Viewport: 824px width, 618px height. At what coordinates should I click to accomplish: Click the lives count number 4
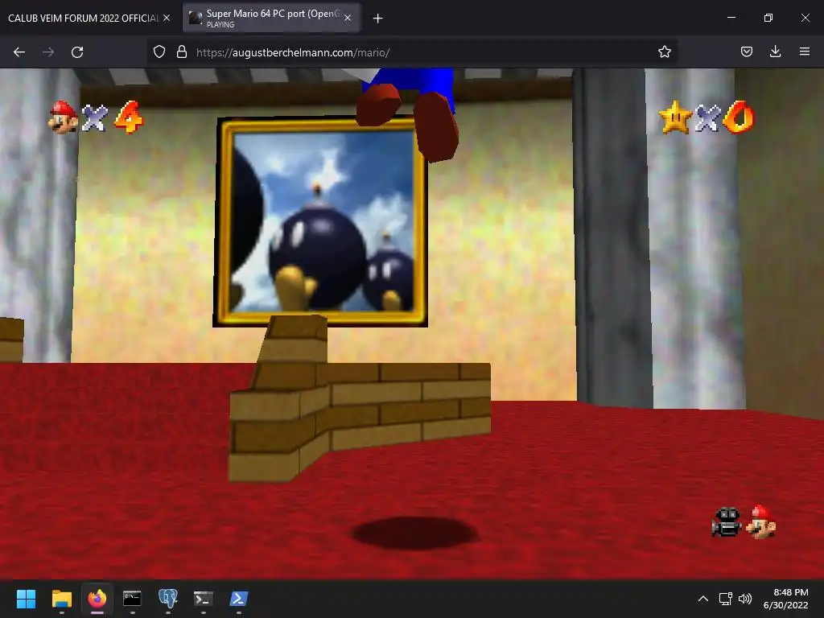[x=129, y=117]
